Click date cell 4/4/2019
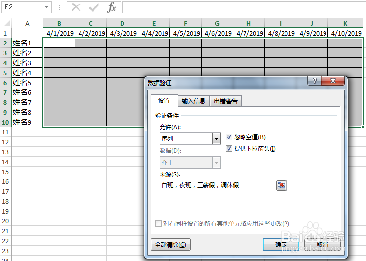This screenshot has height=261, width=366. click(154, 33)
